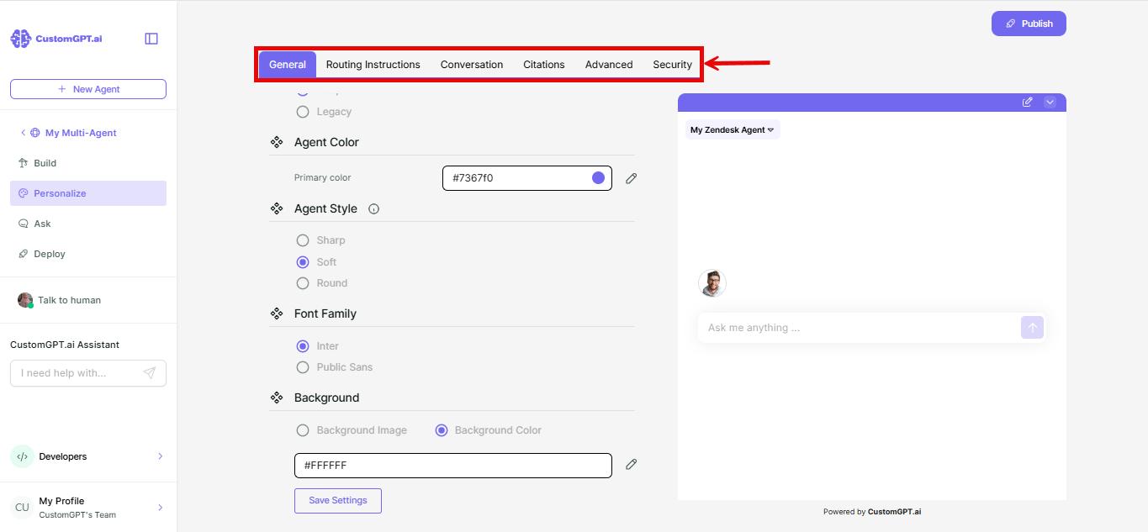This screenshot has width=1148, height=532.
Task: Edit background color with pencil icon
Action: coord(632,464)
